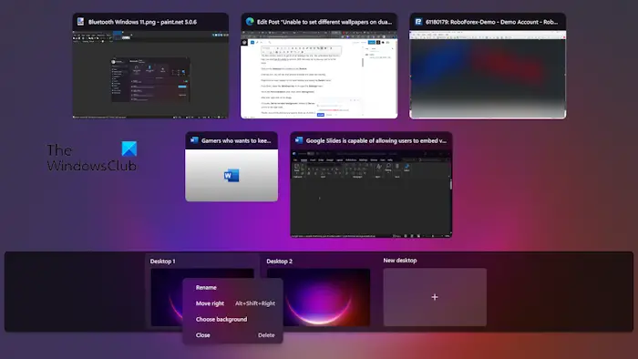This screenshot has height=359, width=638.
Task: Select Rename in the desktop context menu
Action: [x=206, y=287]
